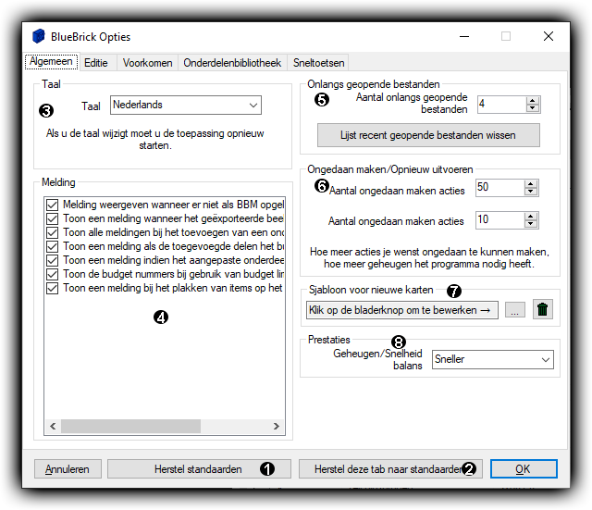Click right arrow of the Melding list scrollbar
The height and width of the screenshot is (510, 592).
click(277, 426)
